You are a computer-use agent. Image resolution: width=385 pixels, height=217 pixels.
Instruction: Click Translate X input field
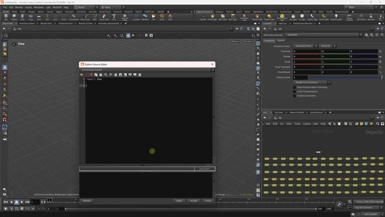[x=307, y=51]
